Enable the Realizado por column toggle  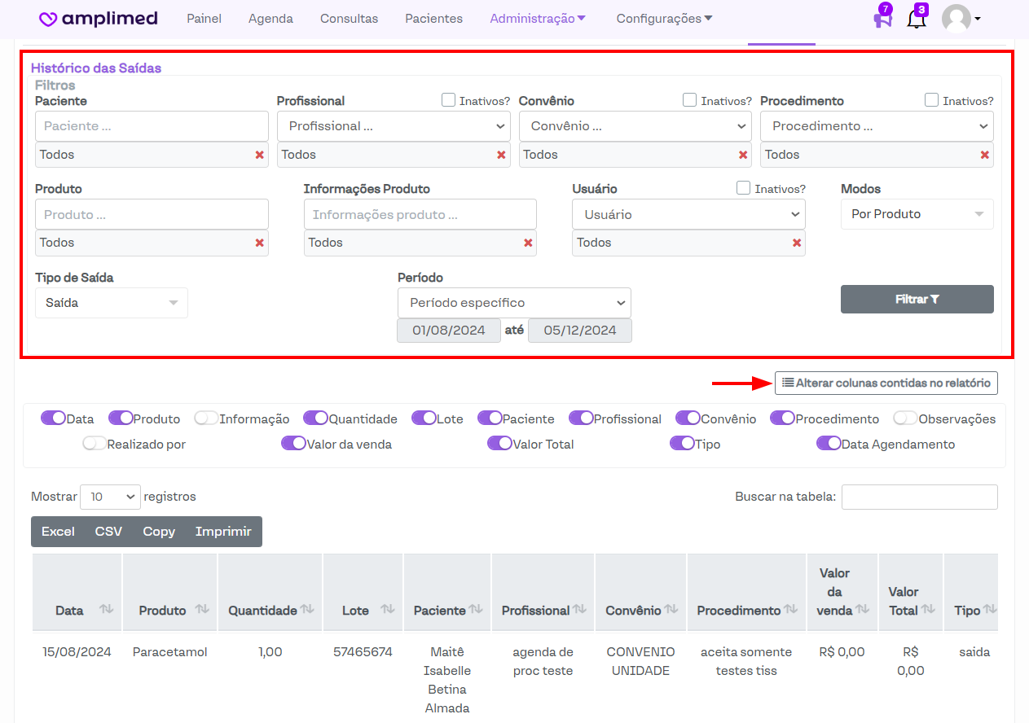tap(95, 444)
